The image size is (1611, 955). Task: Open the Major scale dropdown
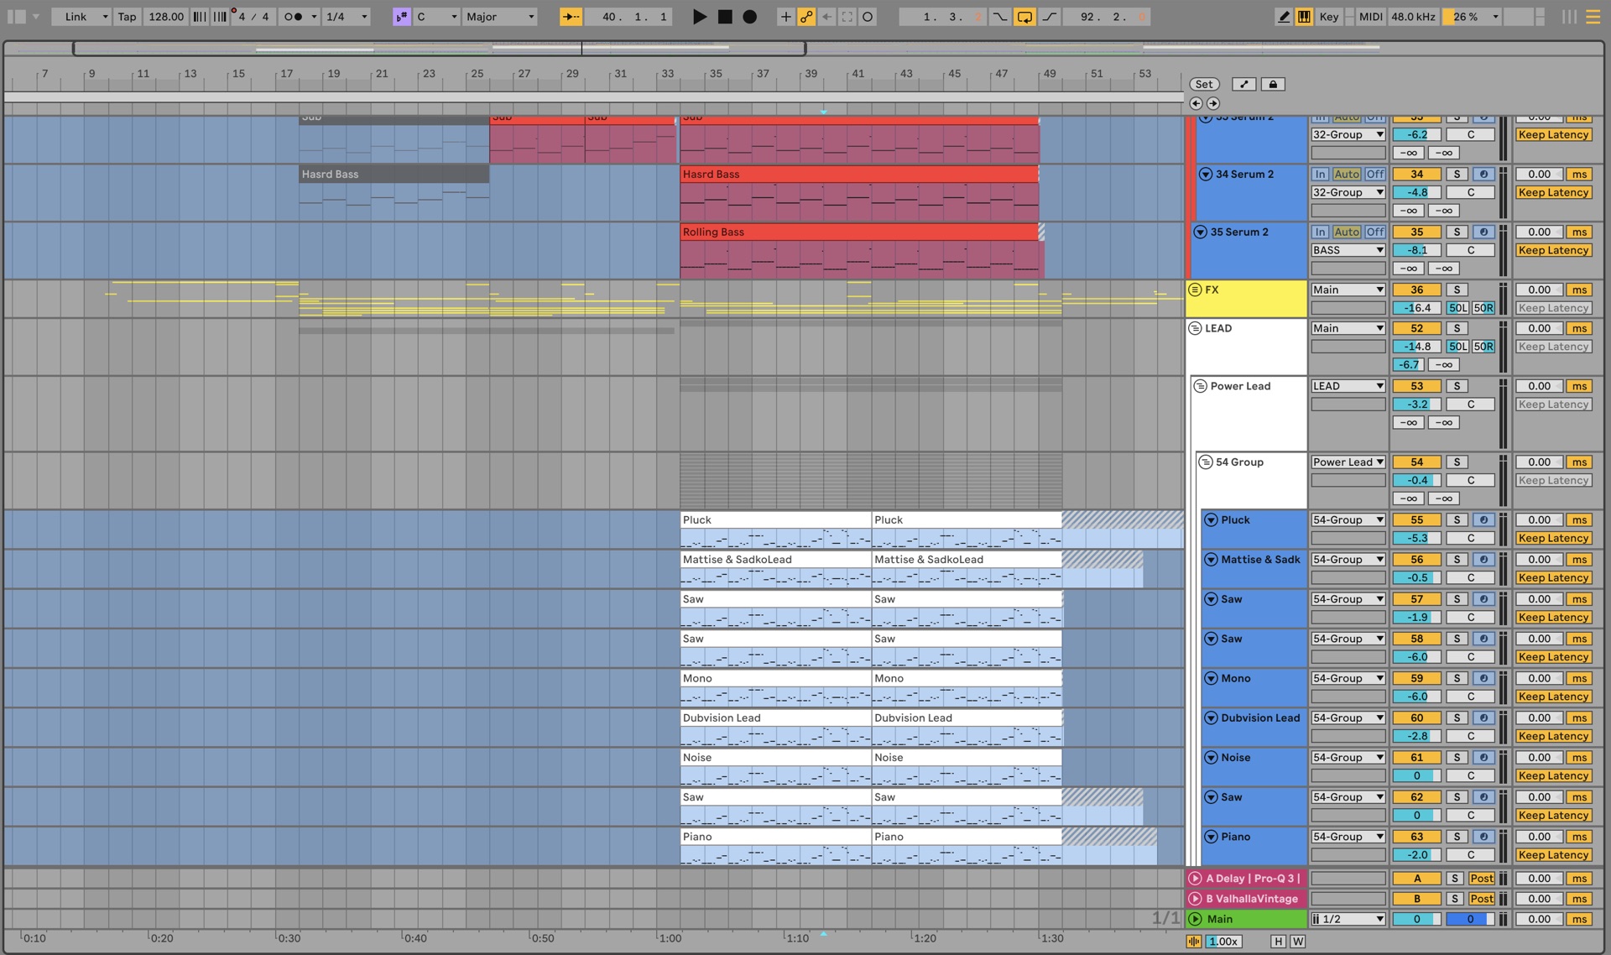[x=500, y=17]
